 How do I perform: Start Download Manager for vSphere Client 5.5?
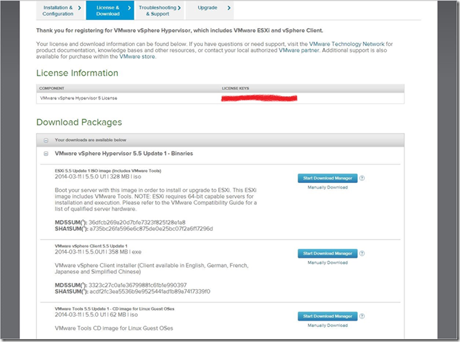coord(328,254)
